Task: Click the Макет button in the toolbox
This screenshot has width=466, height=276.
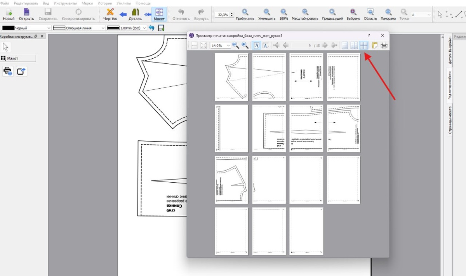Action: 18,58
